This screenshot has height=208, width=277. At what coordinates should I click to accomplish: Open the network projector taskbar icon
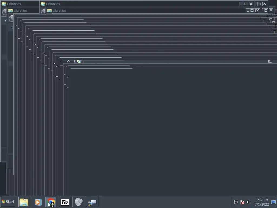pos(92,202)
